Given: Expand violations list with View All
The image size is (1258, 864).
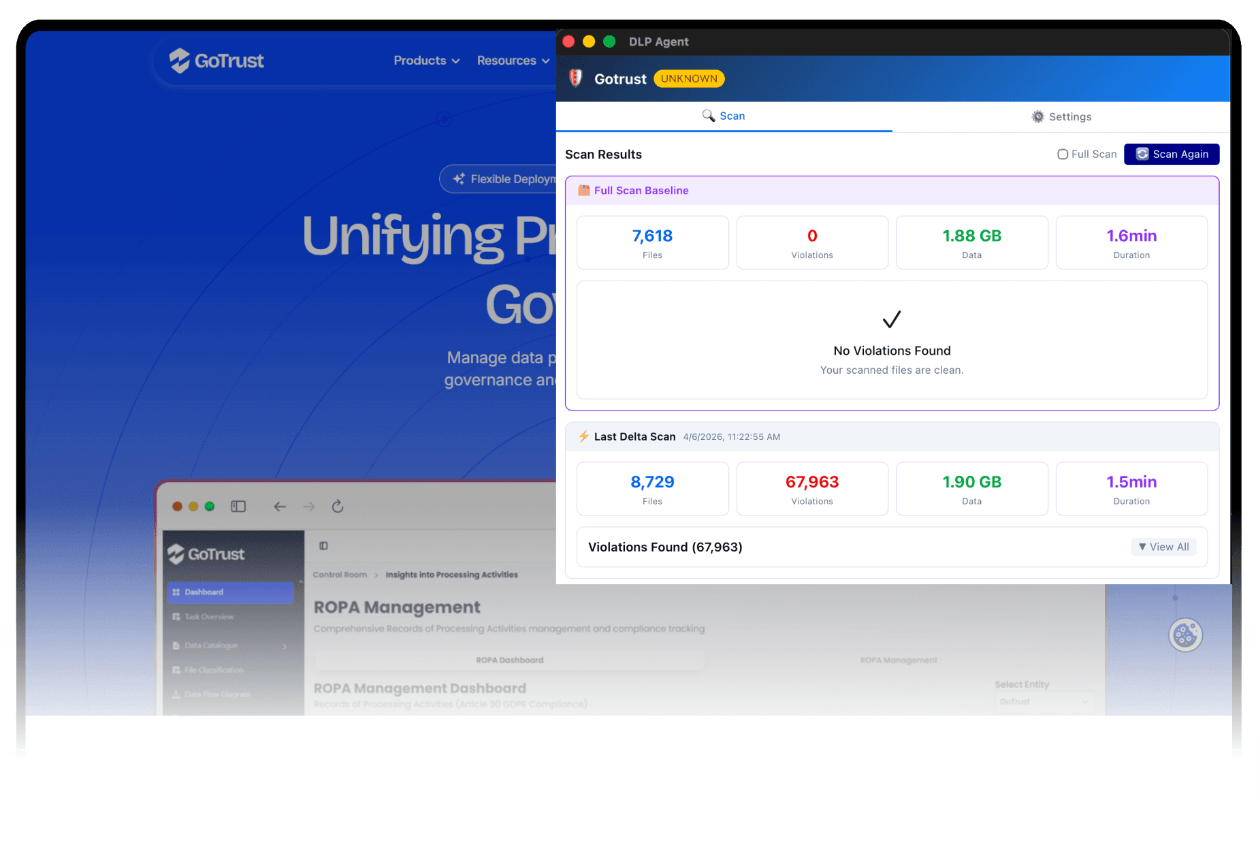Looking at the screenshot, I should pos(1164,547).
